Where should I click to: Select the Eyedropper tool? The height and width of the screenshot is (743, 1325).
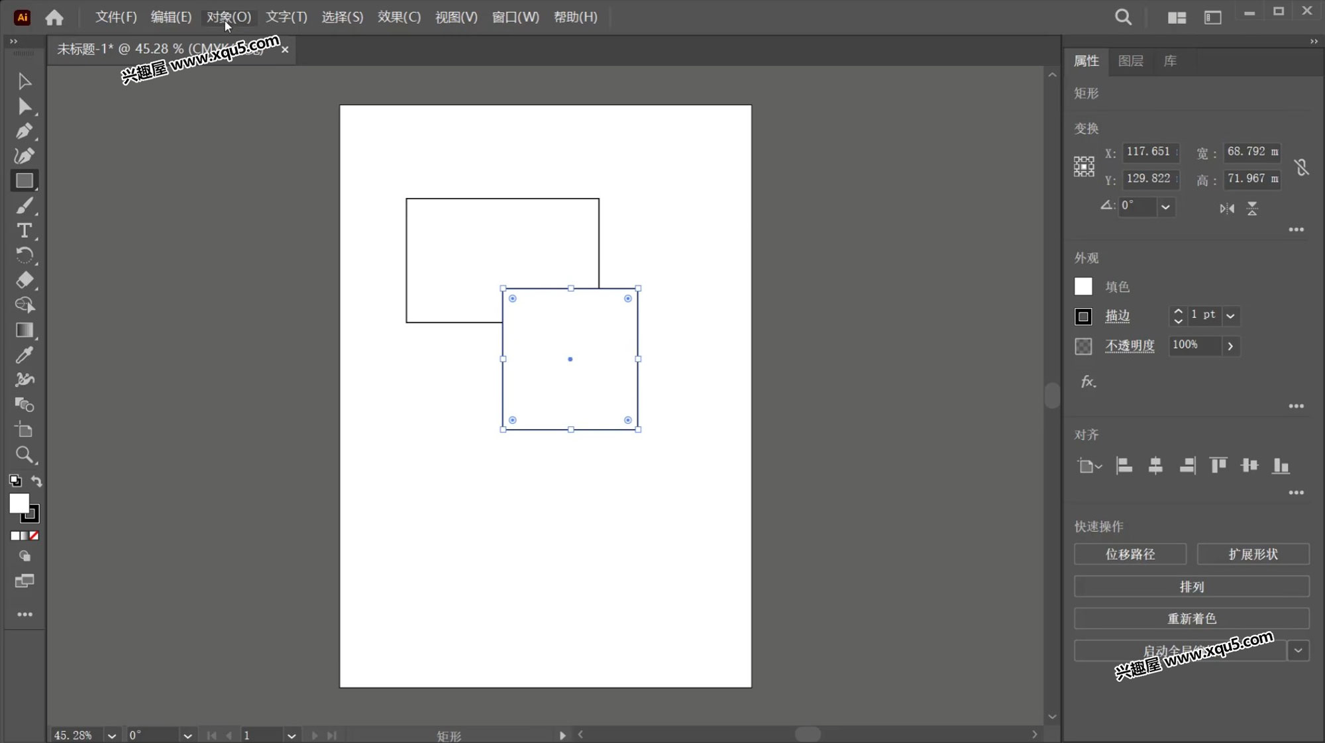[x=25, y=355]
